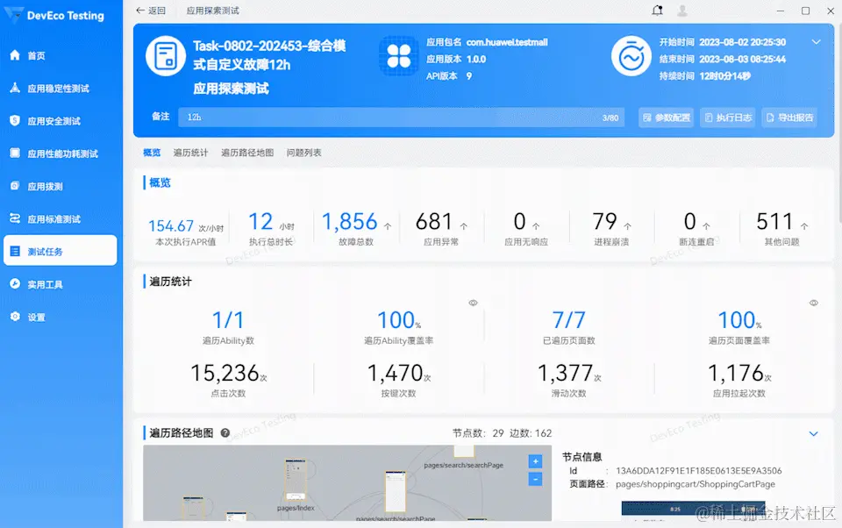The height and width of the screenshot is (528, 842).
Task: Click the 7/7 已遍历页面数 value
Action: click(x=568, y=320)
